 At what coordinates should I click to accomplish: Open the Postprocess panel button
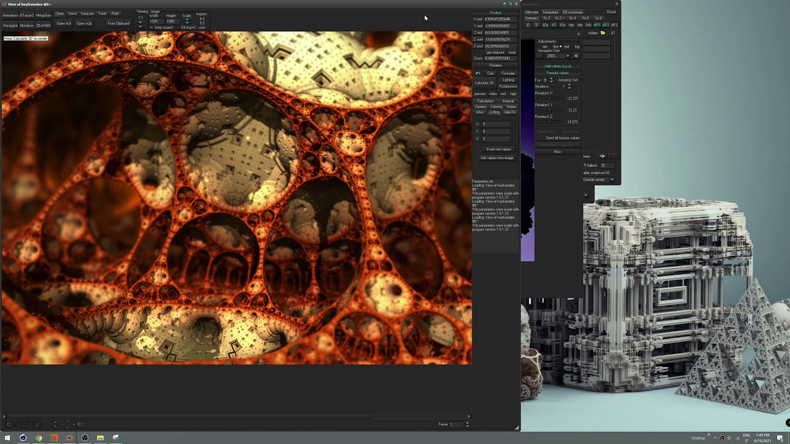[508, 86]
